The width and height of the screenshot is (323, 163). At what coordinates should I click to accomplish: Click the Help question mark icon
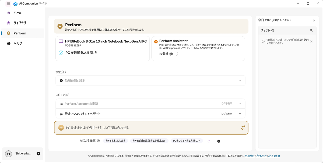point(9,43)
